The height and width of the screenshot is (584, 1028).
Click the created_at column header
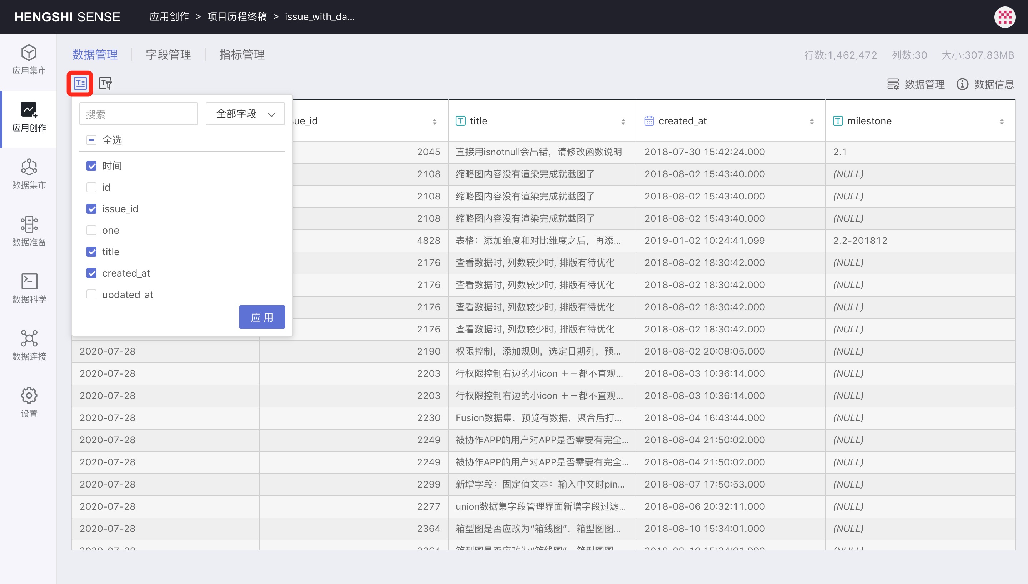[730, 121]
